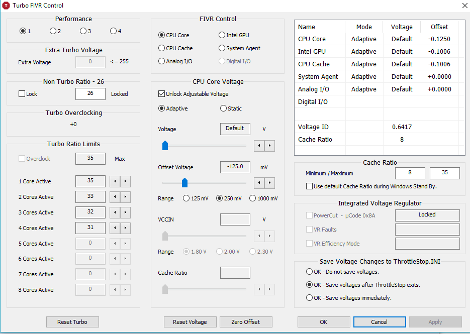Click the Cache Ratio maximum input field
Screen dimensions: 470x334
pyautogui.click(x=444, y=173)
